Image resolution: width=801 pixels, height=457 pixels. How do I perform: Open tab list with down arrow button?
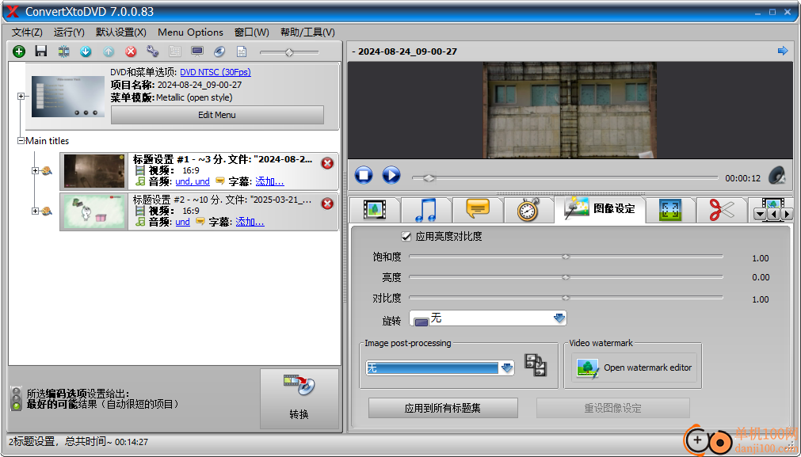[760, 215]
